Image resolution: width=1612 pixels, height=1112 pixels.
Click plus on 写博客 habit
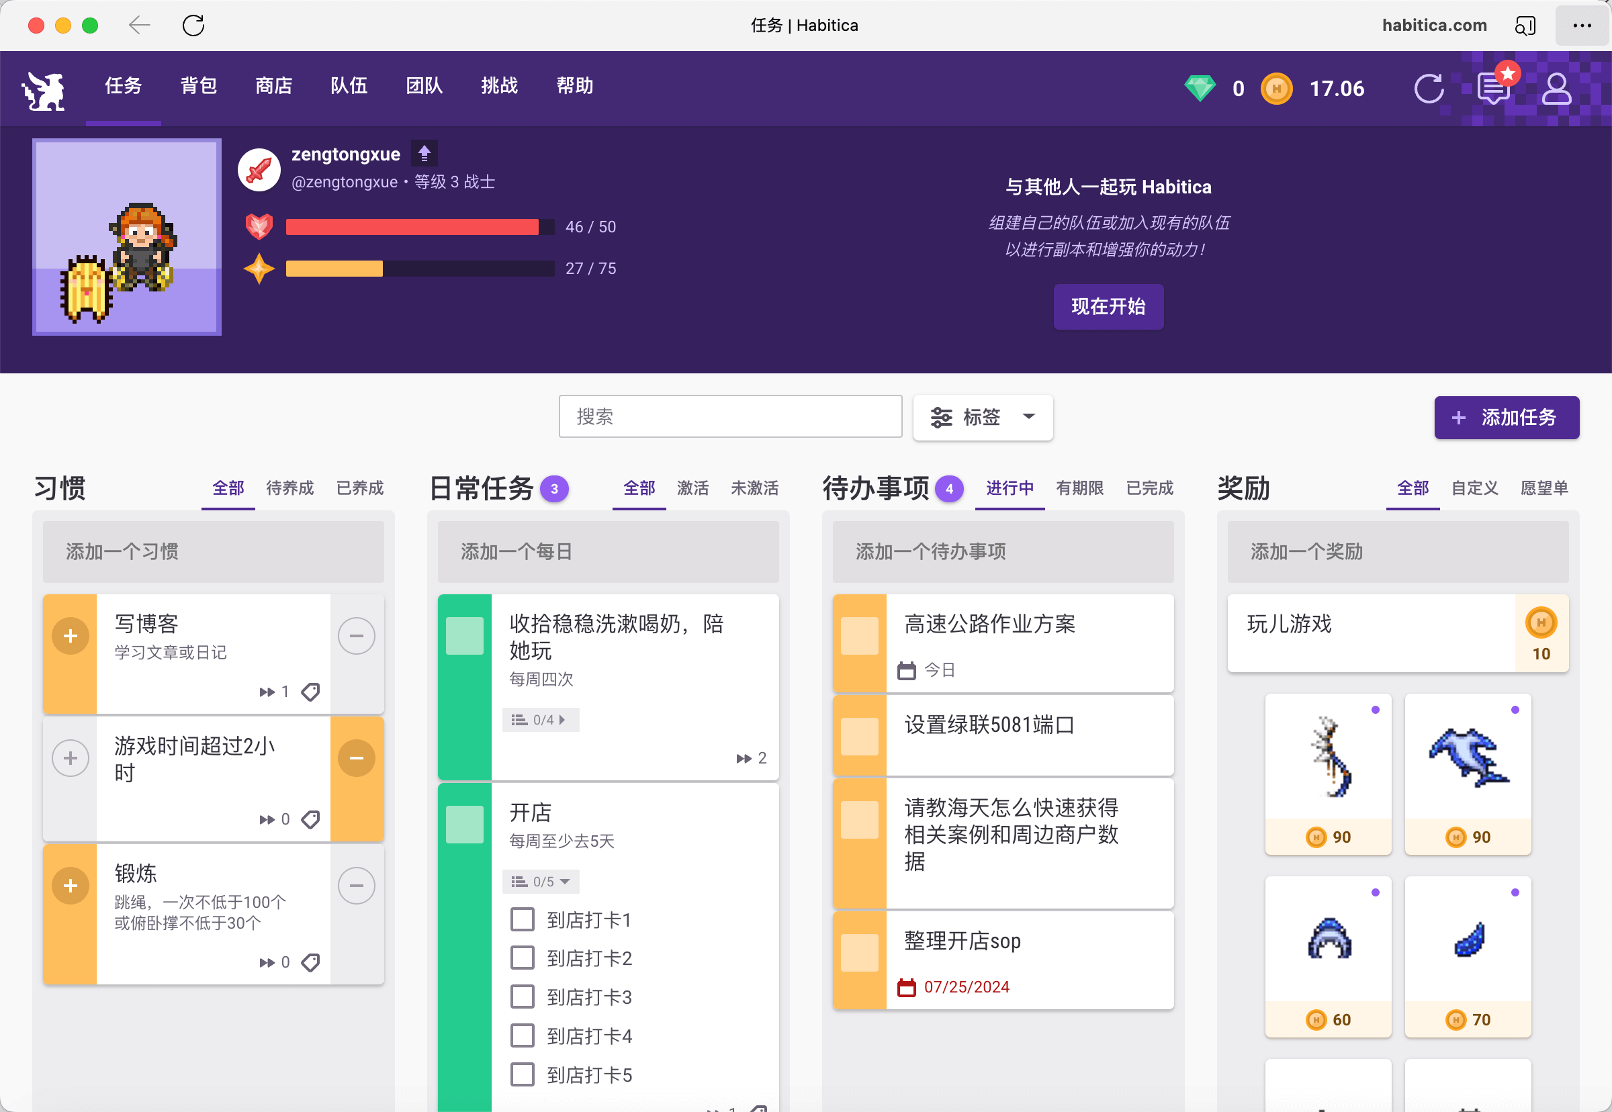tap(71, 635)
